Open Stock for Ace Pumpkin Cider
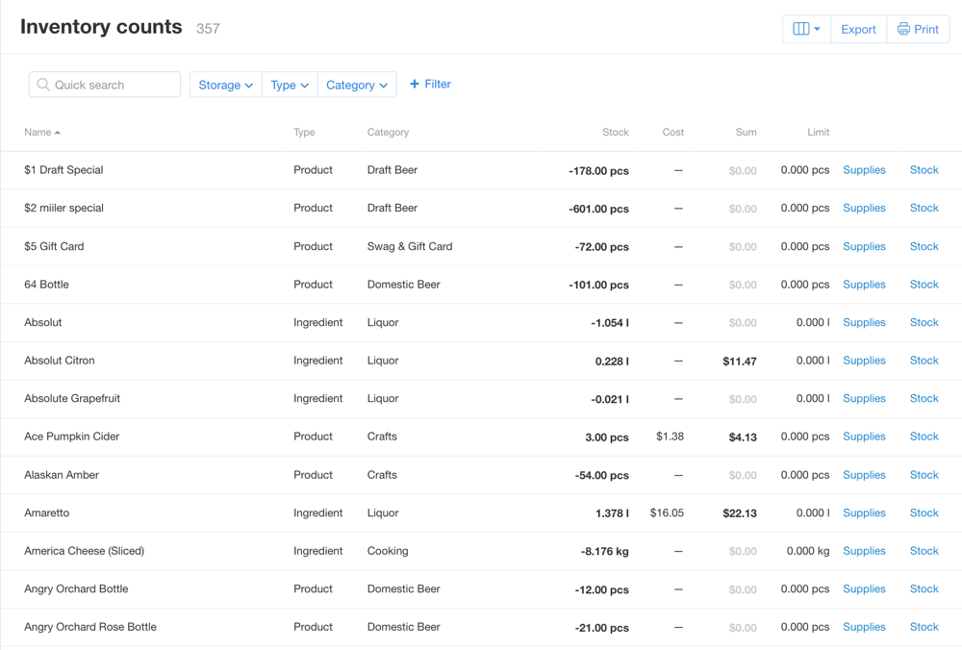The image size is (962, 650). point(924,437)
